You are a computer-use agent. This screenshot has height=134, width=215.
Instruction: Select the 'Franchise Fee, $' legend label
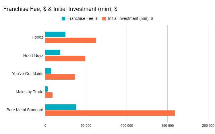click(82, 19)
